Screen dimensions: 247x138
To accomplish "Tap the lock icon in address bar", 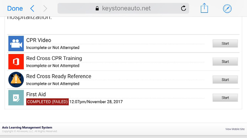I will 97,8.
